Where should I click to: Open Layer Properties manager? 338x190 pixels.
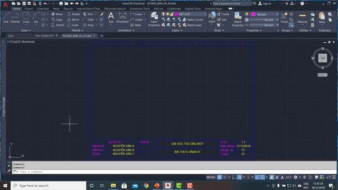click(x=154, y=19)
